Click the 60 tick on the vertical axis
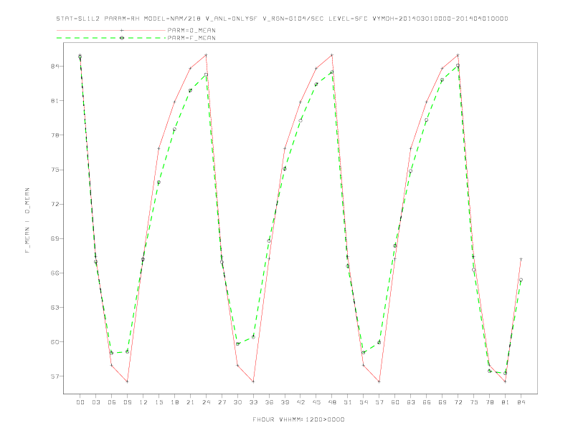 click(x=56, y=342)
